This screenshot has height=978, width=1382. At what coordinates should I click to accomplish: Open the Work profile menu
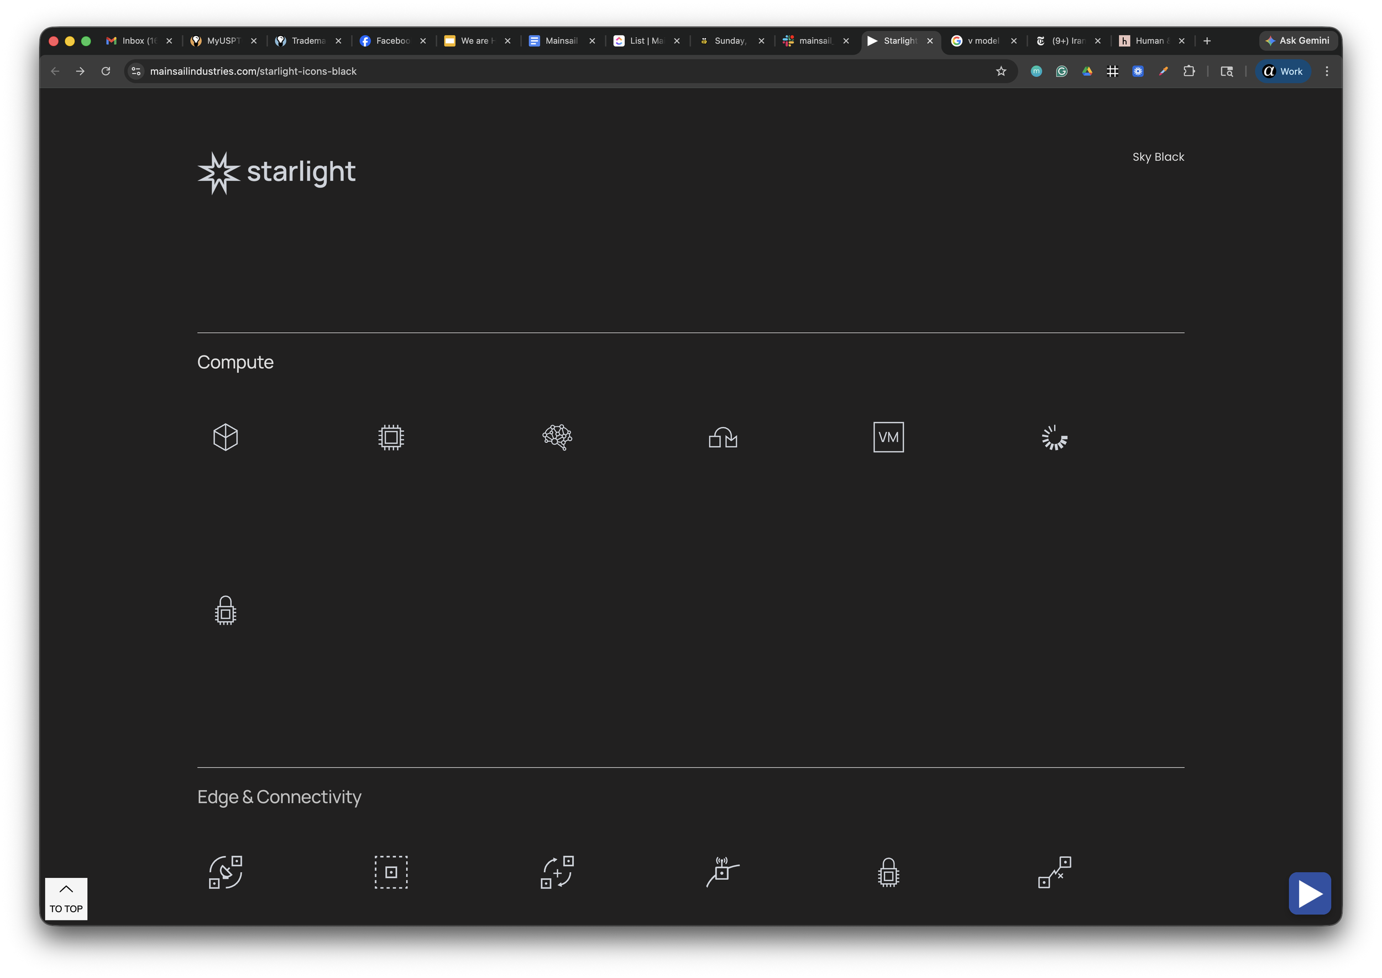tap(1282, 71)
